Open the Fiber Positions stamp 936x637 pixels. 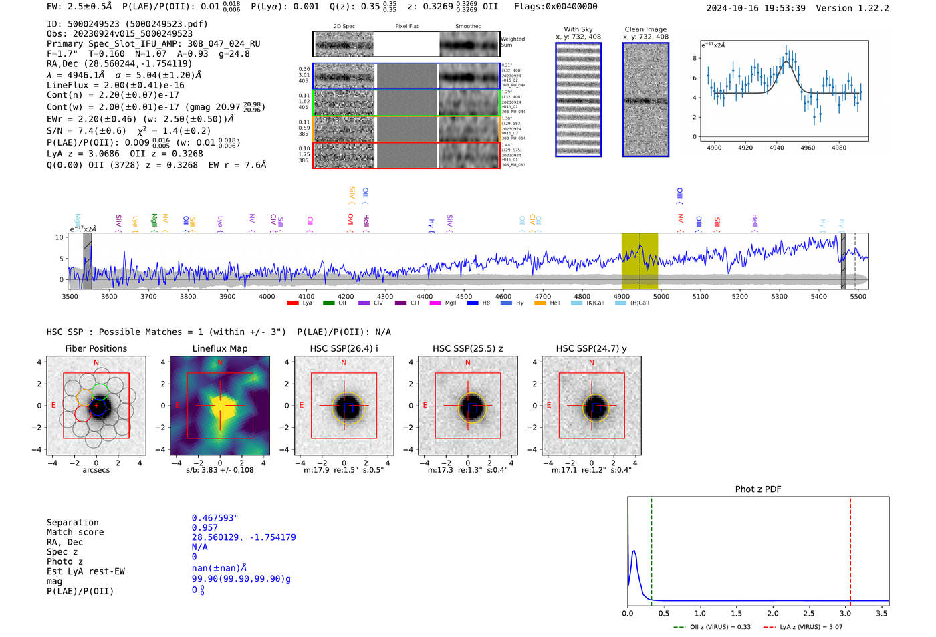tap(96, 405)
